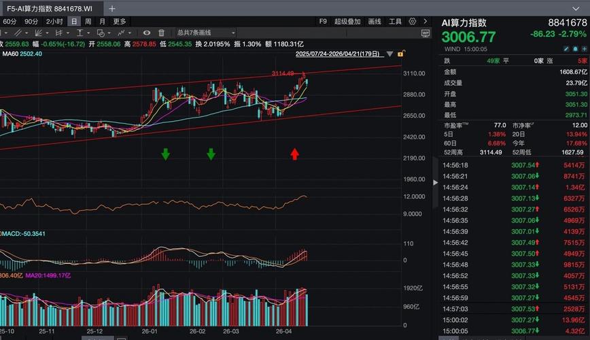Select the 15:00:02 tick row
Viewport: 590px width, 340px height.
514,320
